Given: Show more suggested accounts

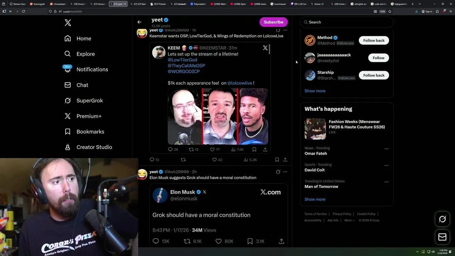Looking at the screenshot, I should click(x=315, y=91).
